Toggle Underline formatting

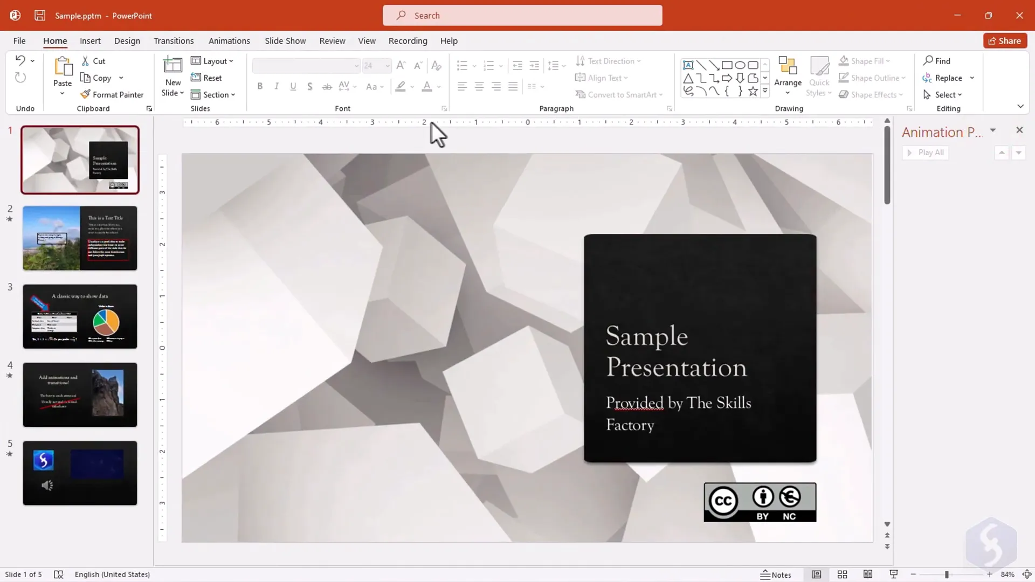[293, 86]
